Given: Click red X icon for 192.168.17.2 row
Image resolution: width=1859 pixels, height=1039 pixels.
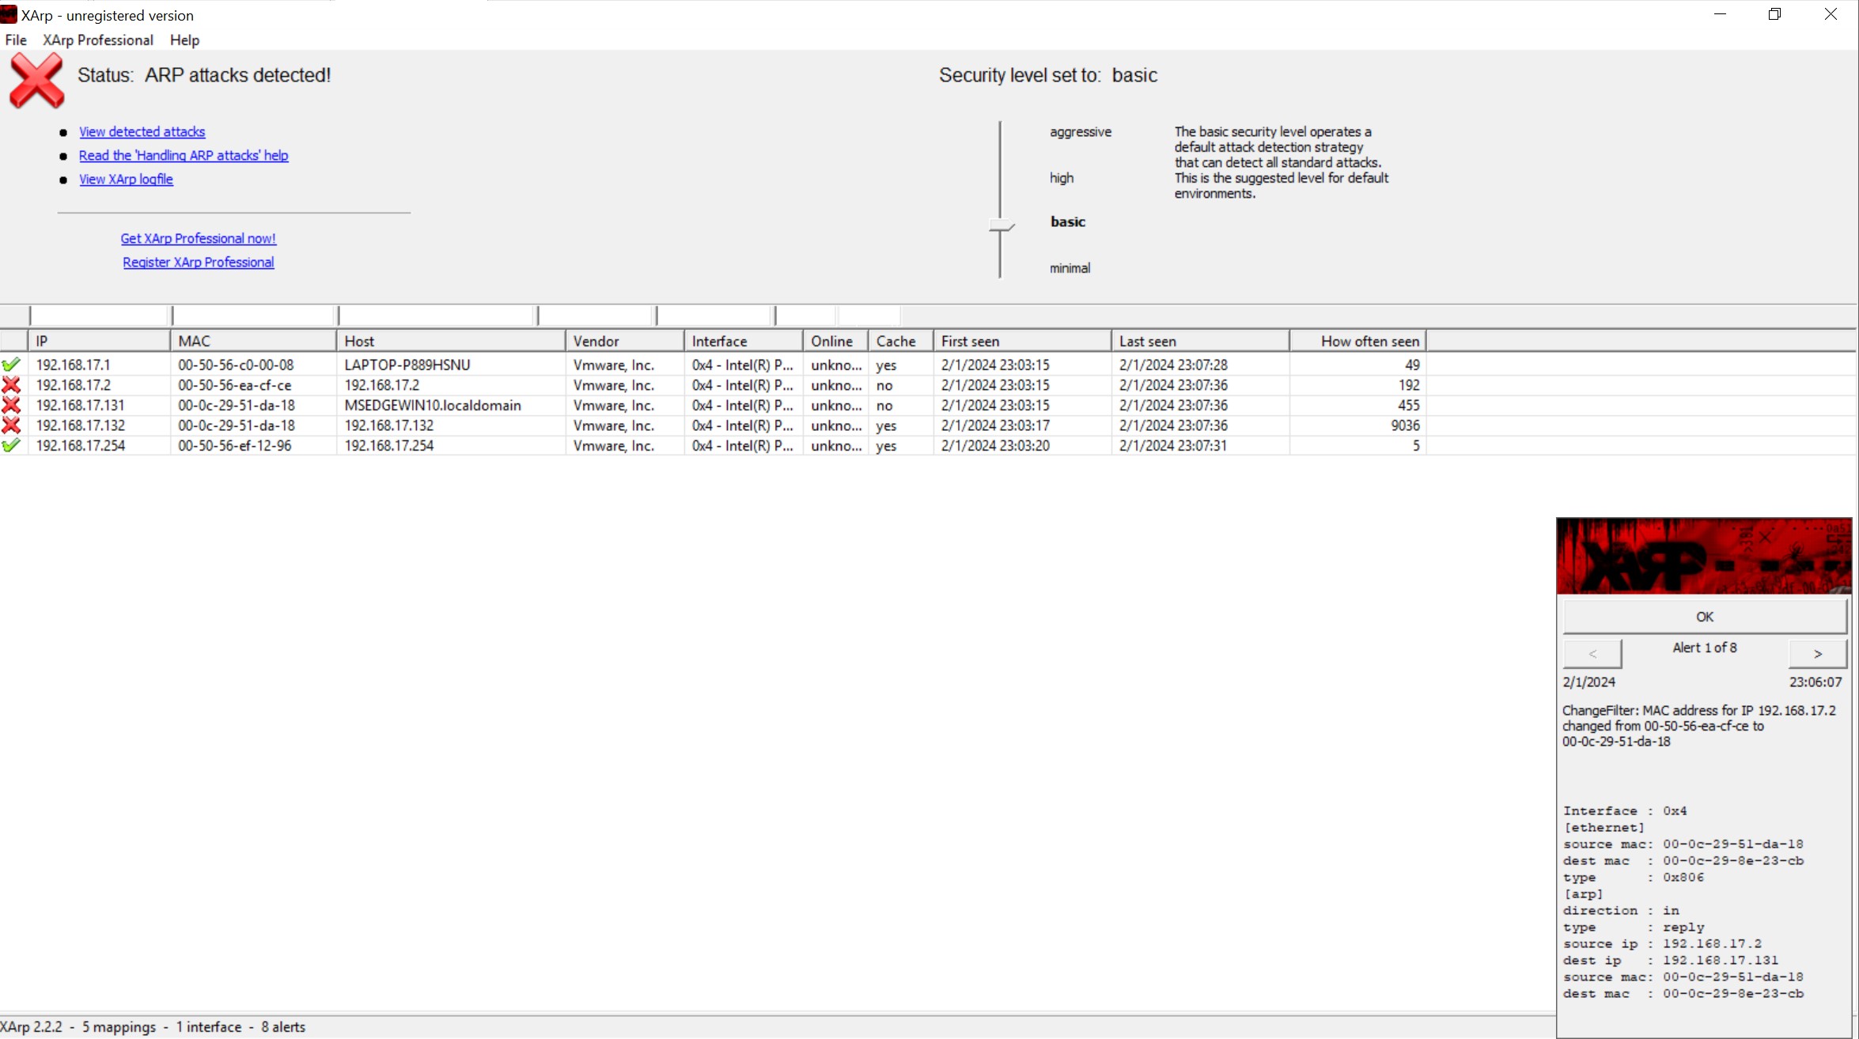Looking at the screenshot, I should point(11,385).
